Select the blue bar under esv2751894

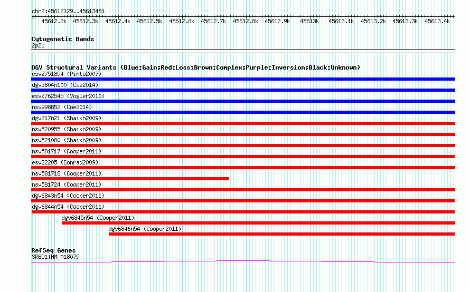click(x=243, y=79)
